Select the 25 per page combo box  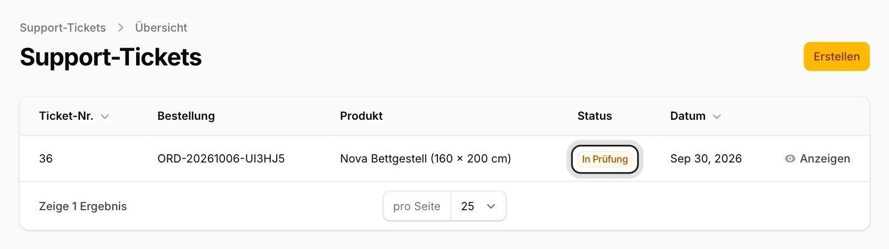tap(478, 206)
